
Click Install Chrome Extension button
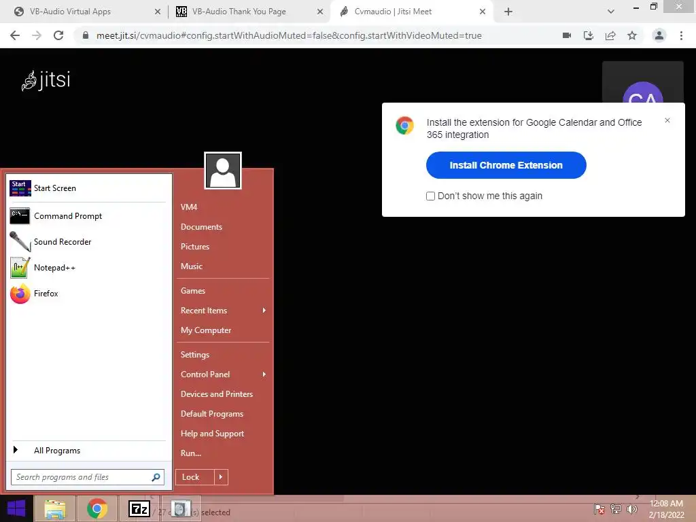tap(506, 165)
